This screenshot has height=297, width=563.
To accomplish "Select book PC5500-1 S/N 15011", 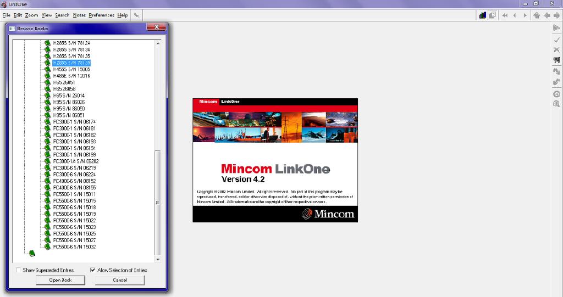I will [x=74, y=194].
